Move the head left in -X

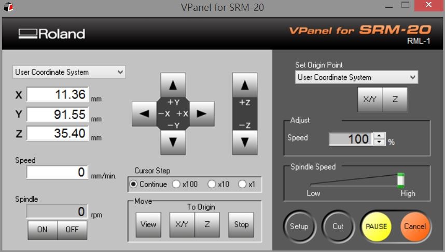click(x=144, y=114)
